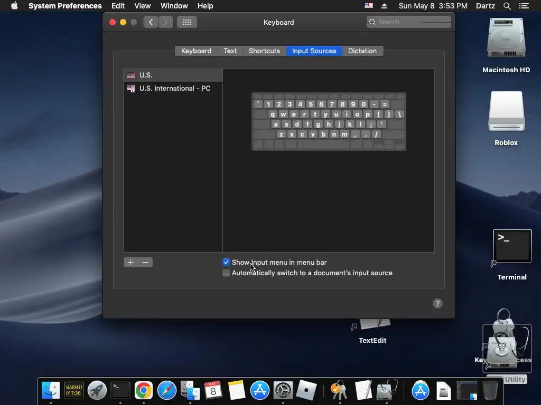Open Notification Center list icon
This screenshot has height=405, width=541.
(x=524, y=6)
